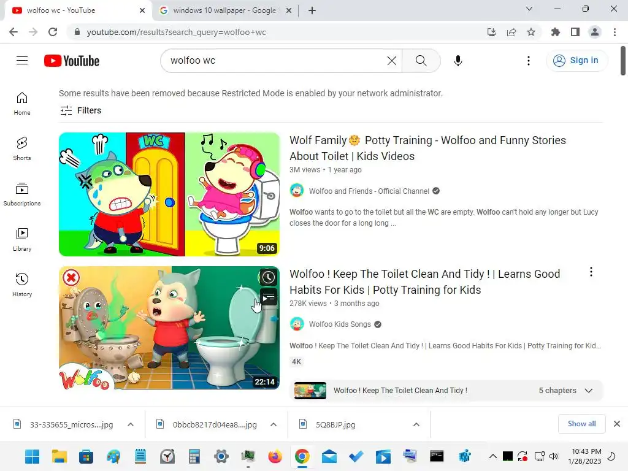This screenshot has height=471, width=628.
Task: Open the YouTube hamburger guide menu
Action: click(x=22, y=61)
